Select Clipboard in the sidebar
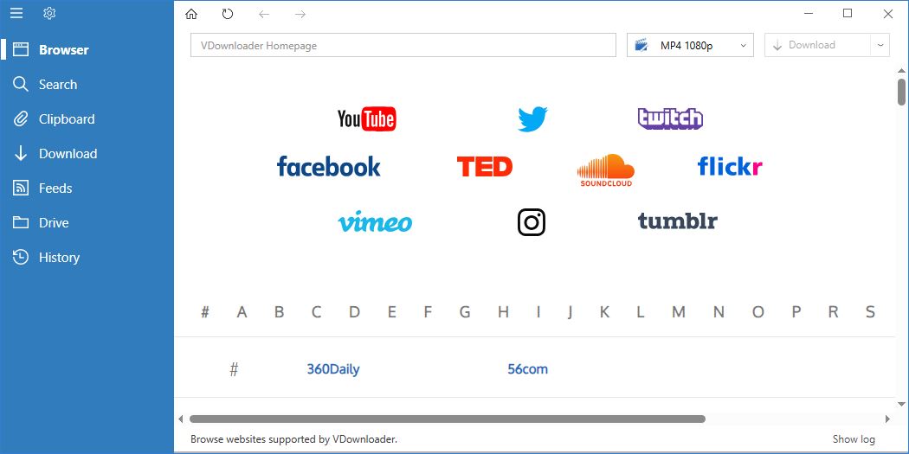Viewport: 909px width, 454px height. pos(87,119)
